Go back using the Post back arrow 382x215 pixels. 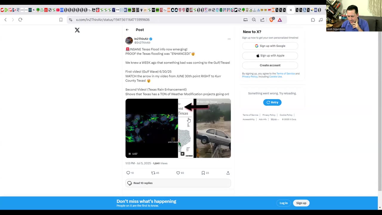tap(127, 30)
